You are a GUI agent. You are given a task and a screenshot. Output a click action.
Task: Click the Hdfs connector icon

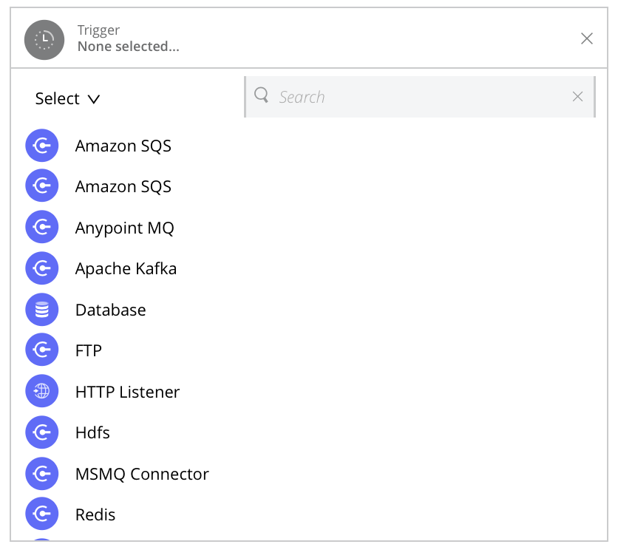tap(42, 432)
